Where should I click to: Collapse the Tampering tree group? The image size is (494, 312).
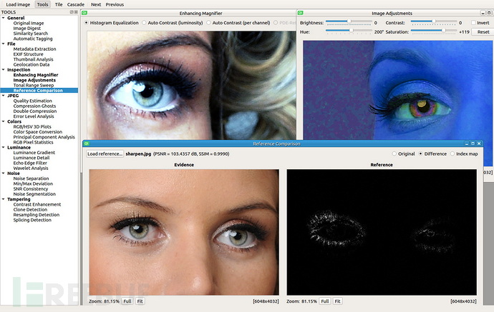tap(4, 199)
